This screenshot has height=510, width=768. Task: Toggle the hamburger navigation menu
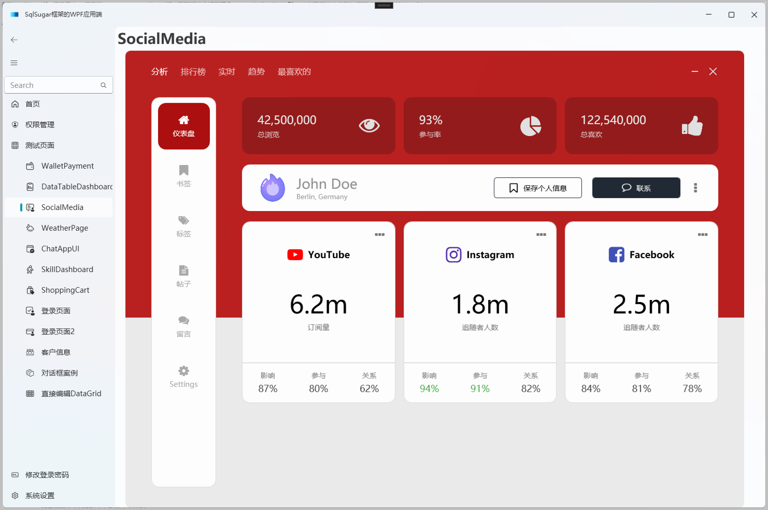pos(14,63)
